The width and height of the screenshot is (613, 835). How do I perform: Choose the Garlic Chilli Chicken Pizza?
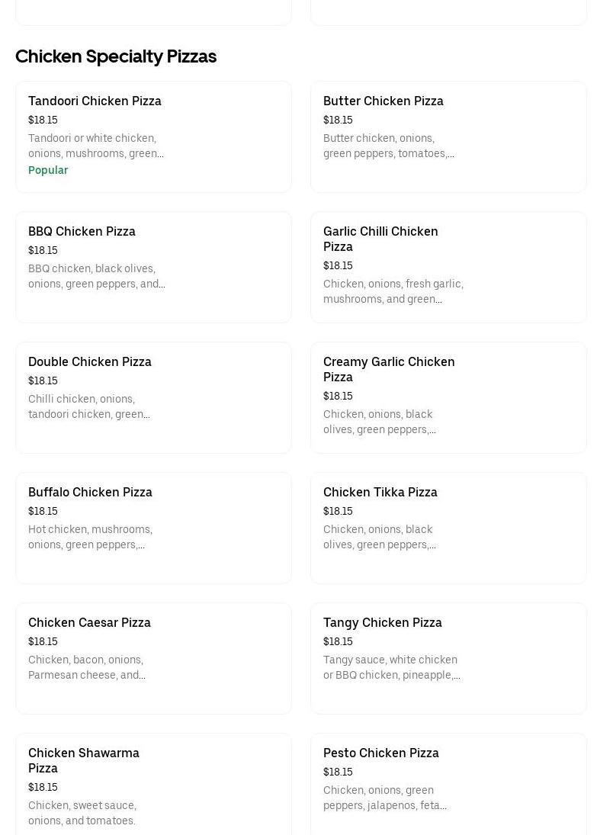tap(380, 239)
